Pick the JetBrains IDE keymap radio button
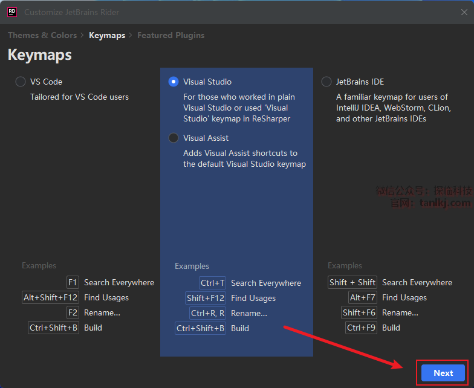 click(326, 82)
